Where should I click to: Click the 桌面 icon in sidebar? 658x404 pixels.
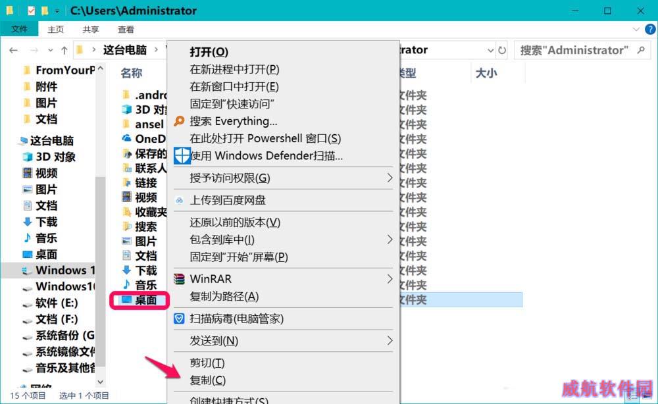[27, 254]
